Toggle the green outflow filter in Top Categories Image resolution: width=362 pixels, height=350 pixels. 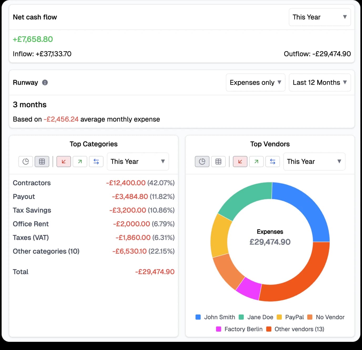(80, 161)
